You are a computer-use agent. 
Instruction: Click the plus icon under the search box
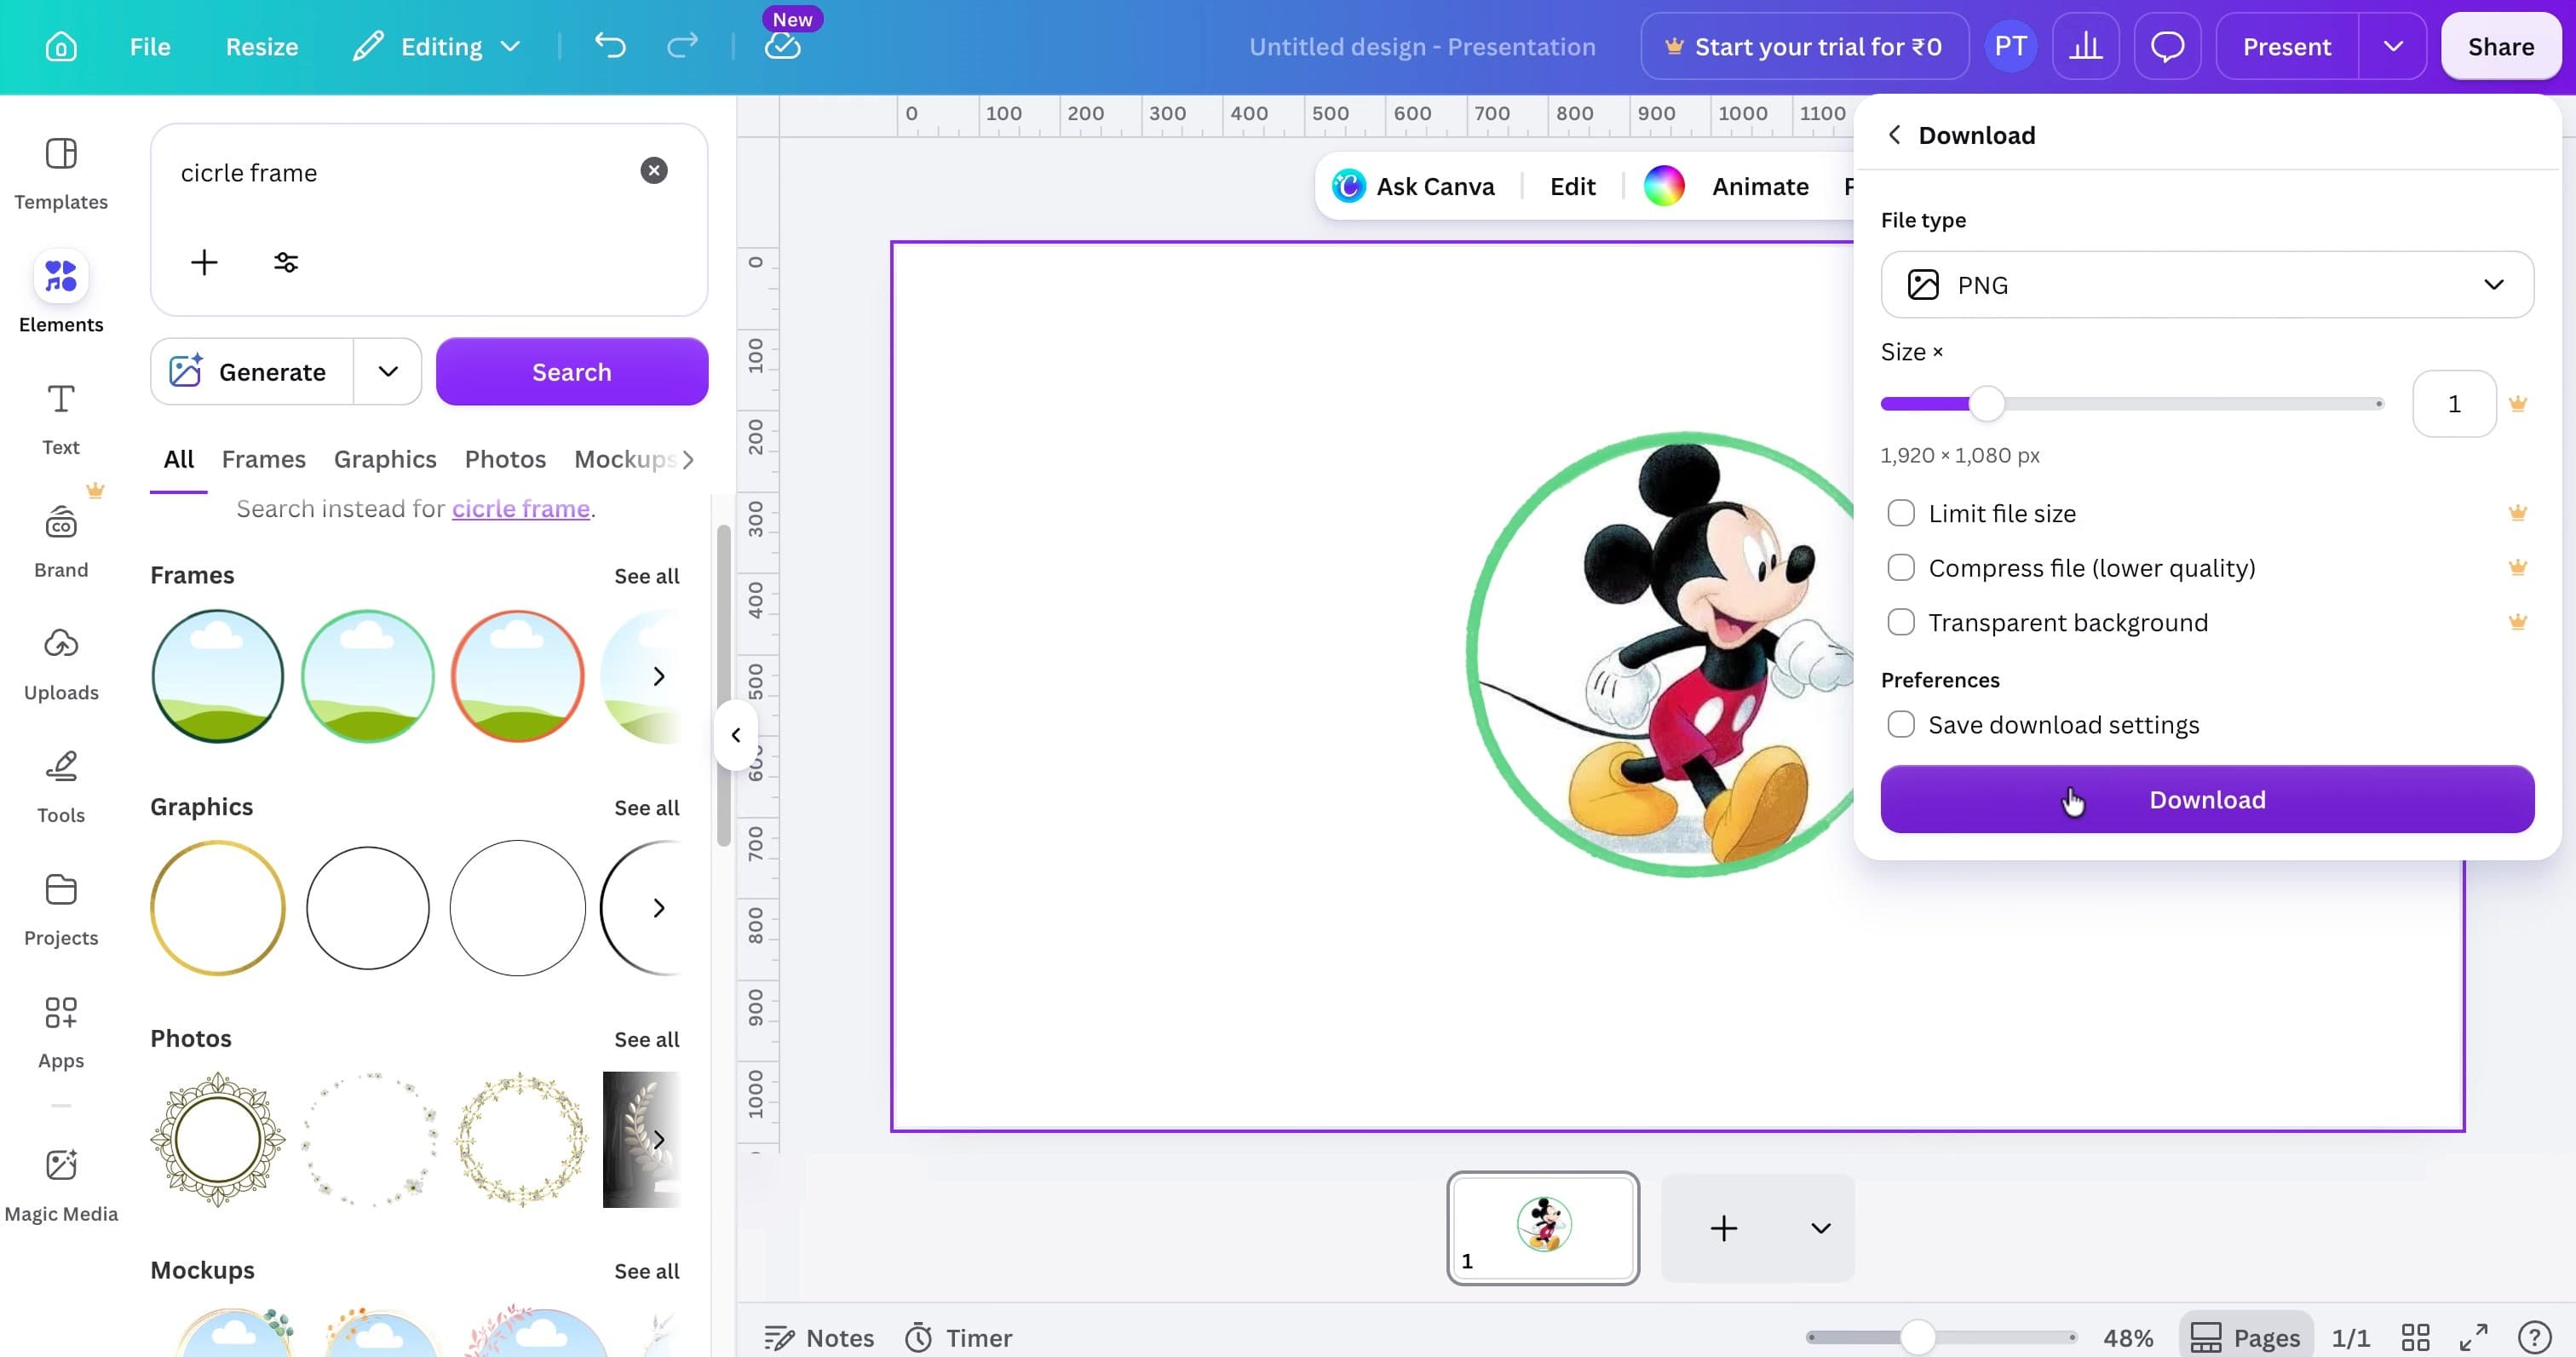coord(204,262)
